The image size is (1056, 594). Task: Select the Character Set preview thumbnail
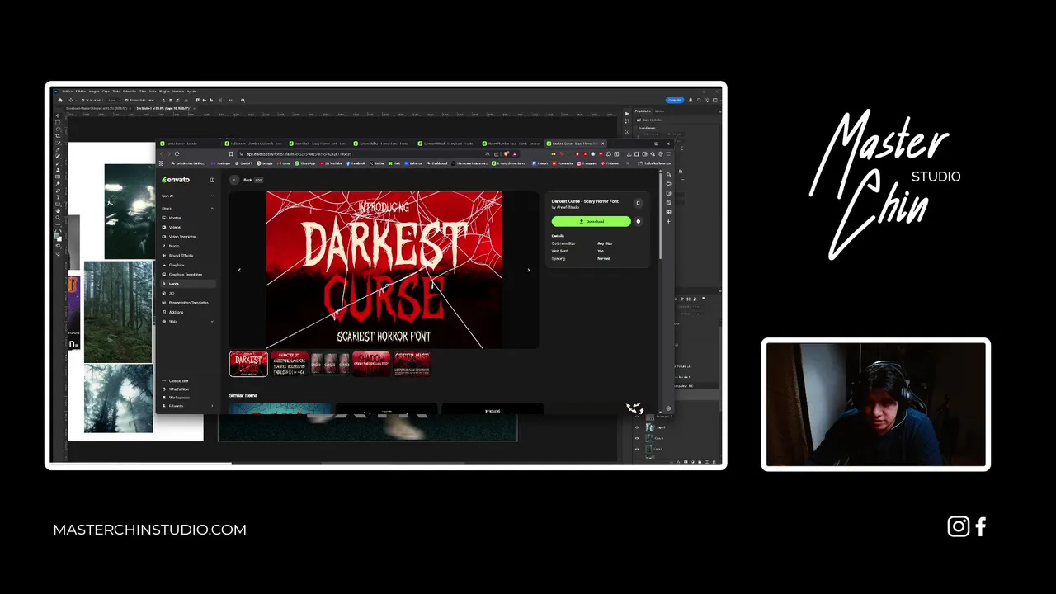pyautogui.click(x=290, y=364)
